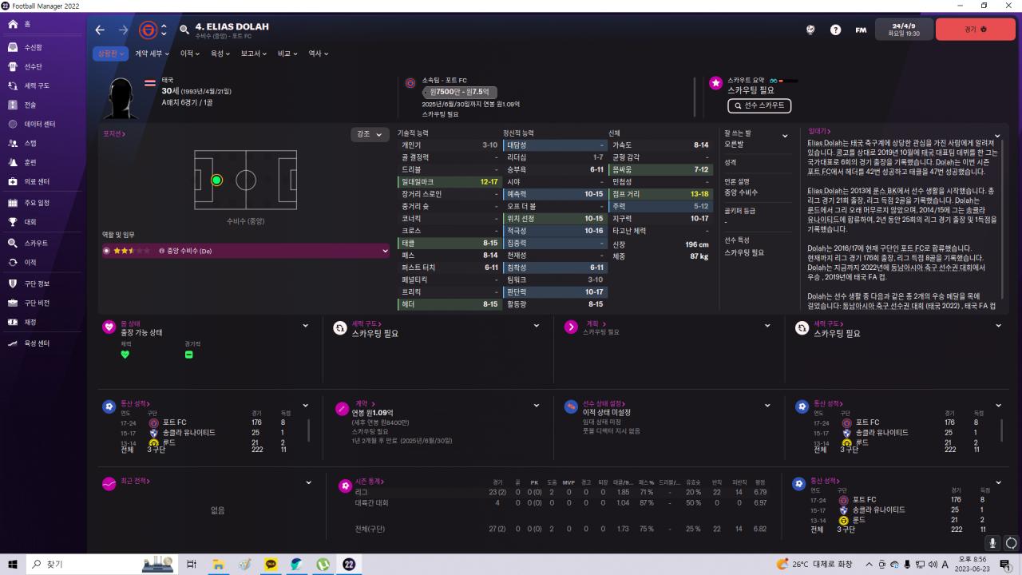
Task: Open the FM menu button
Action: pyautogui.click(x=861, y=30)
